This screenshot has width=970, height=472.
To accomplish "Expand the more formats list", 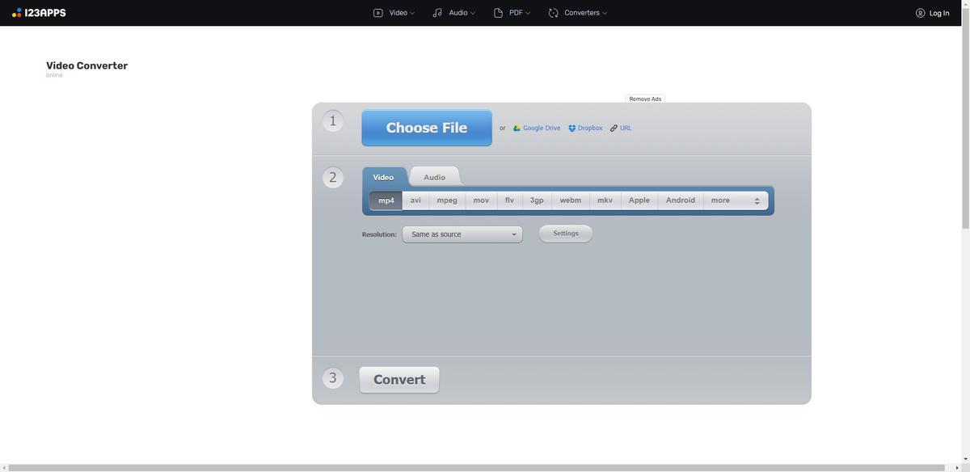I will click(735, 200).
